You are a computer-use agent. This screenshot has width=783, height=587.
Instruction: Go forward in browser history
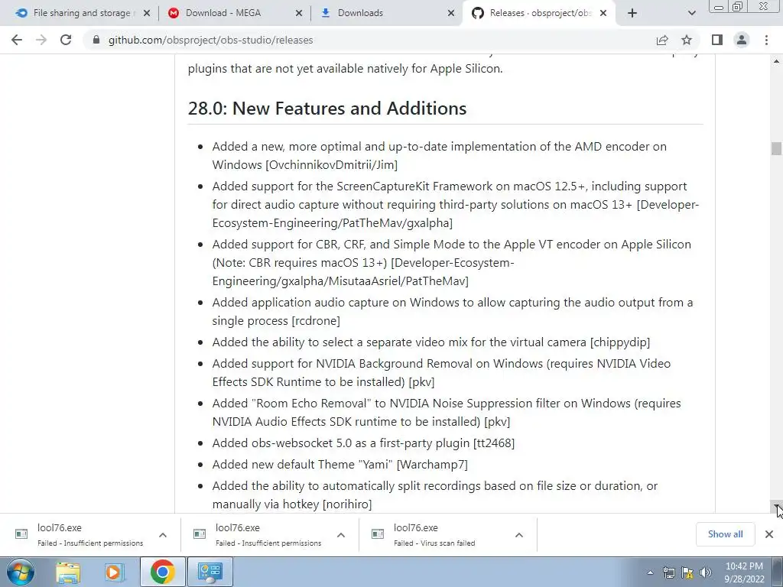point(41,40)
